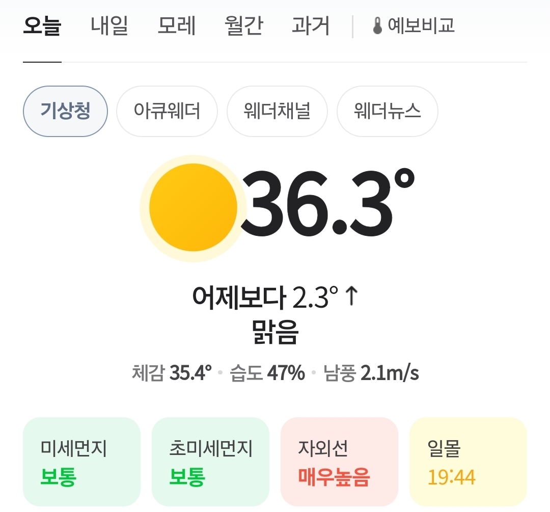Image resolution: width=550 pixels, height=512 pixels.
Task: Open the 과거 past weather tab
Action: coord(311,26)
